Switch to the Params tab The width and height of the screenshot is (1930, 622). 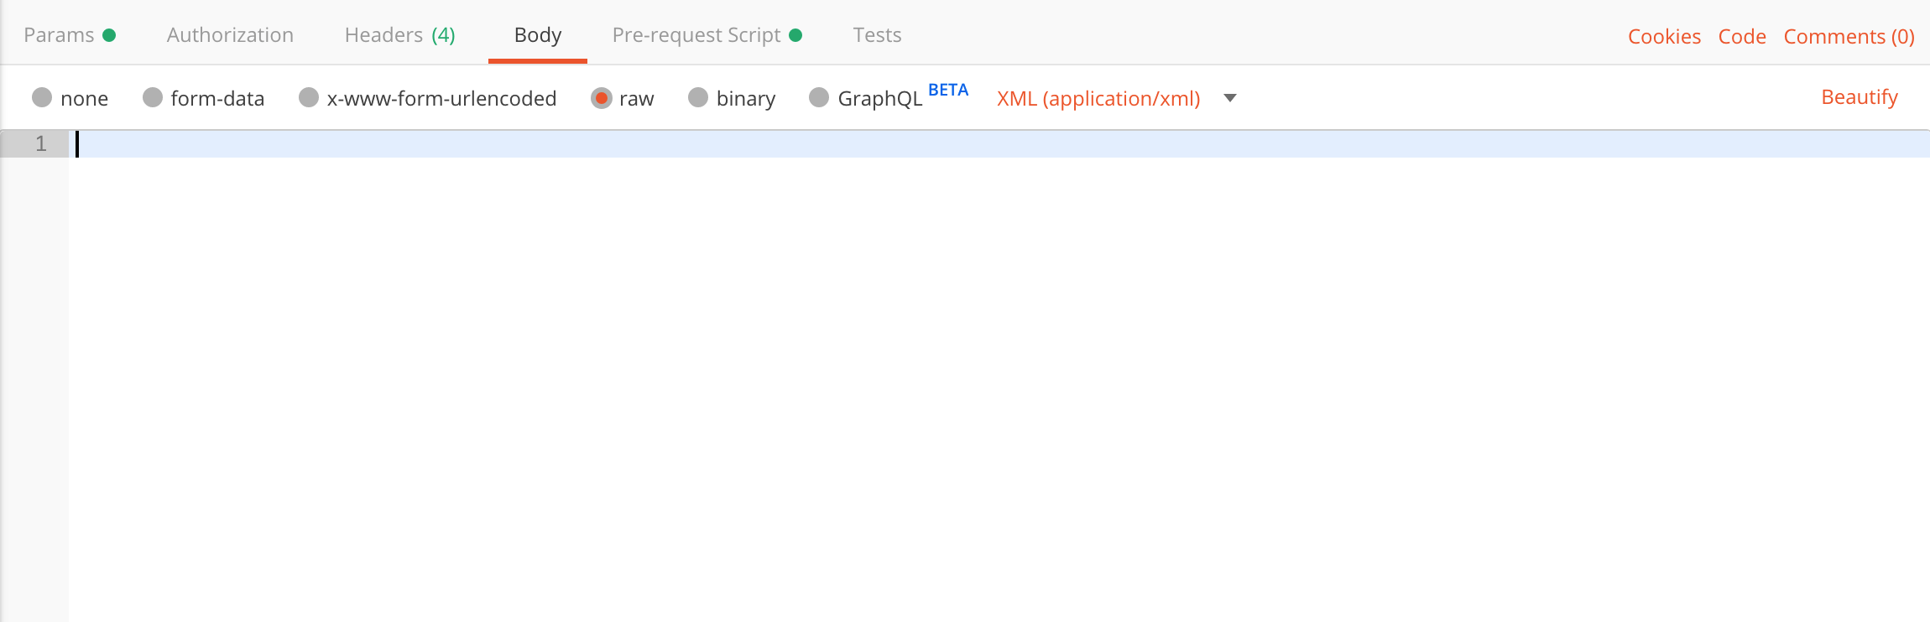pyautogui.click(x=60, y=34)
